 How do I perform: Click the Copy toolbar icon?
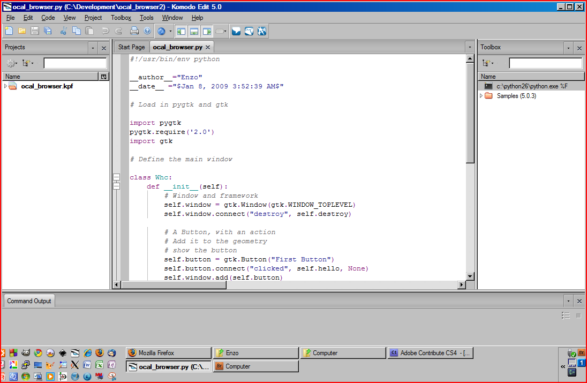[77, 31]
